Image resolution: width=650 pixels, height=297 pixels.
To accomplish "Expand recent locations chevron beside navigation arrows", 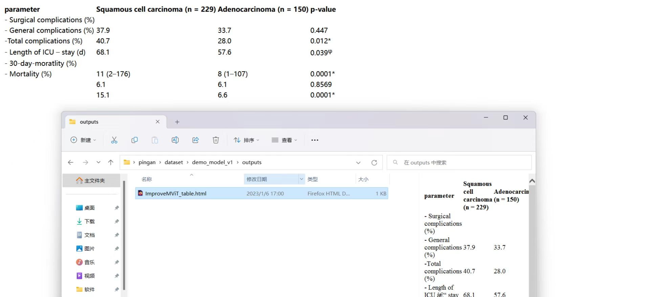I will [98, 162].
